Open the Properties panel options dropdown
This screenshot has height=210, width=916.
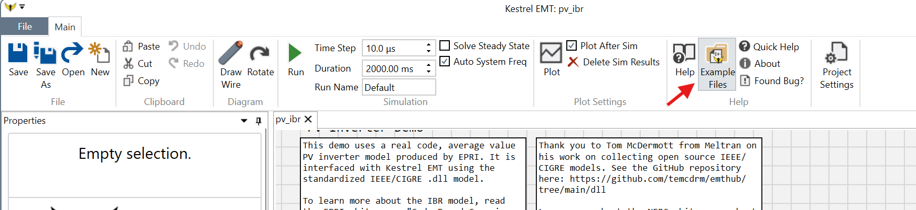pos(244,121)
